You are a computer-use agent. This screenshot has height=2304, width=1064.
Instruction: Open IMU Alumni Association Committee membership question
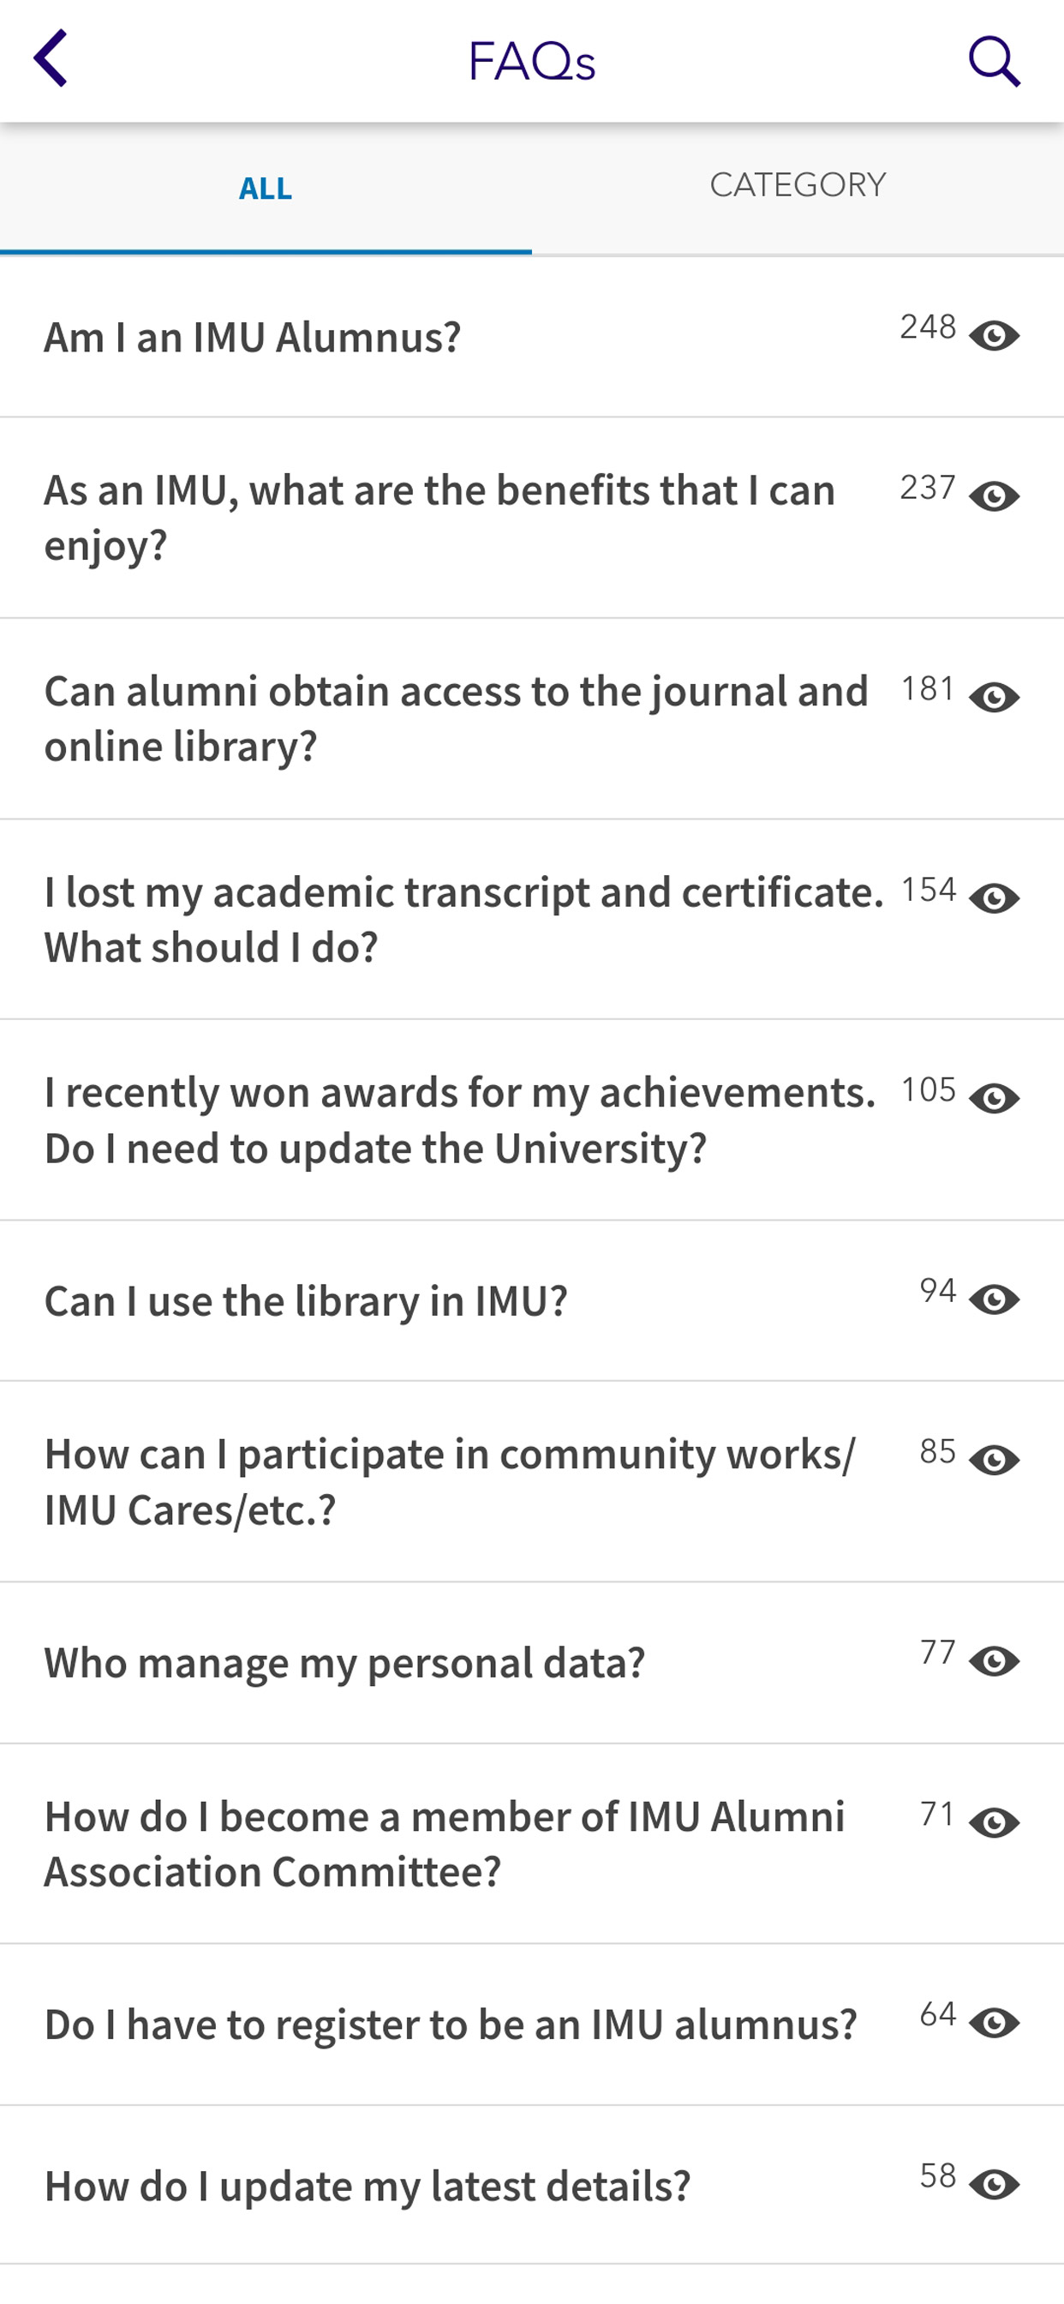(532, 1844)
